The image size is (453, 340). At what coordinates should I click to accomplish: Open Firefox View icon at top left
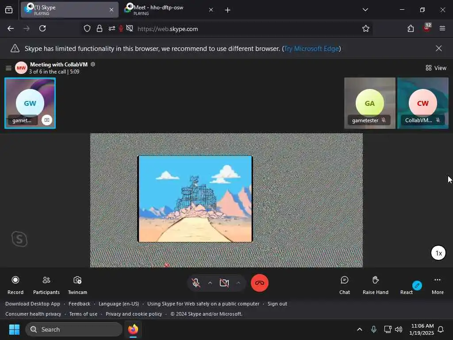[9, 10]
